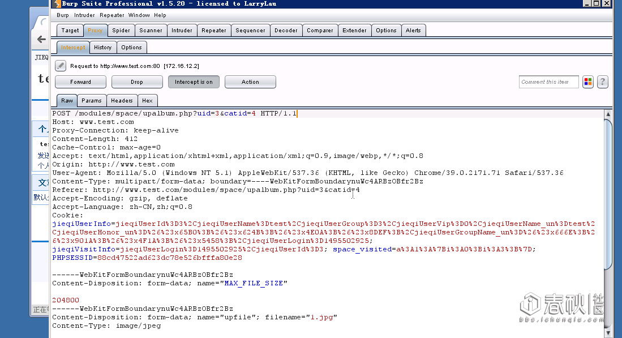Click the Content-Type multipart/form-data header
Screen dimensions: 622x338
pyautogui.click(x=238, y=181)
